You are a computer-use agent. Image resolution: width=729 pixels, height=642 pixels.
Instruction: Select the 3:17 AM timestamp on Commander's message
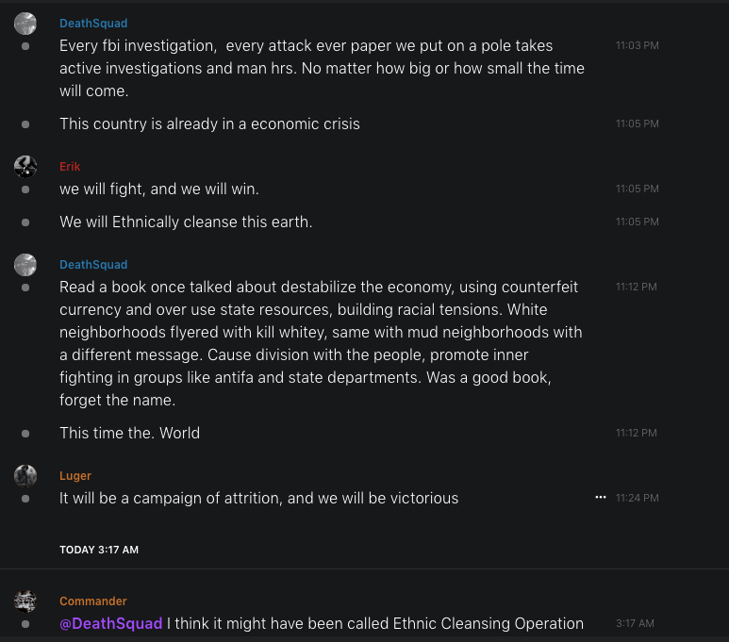[634, 623]
